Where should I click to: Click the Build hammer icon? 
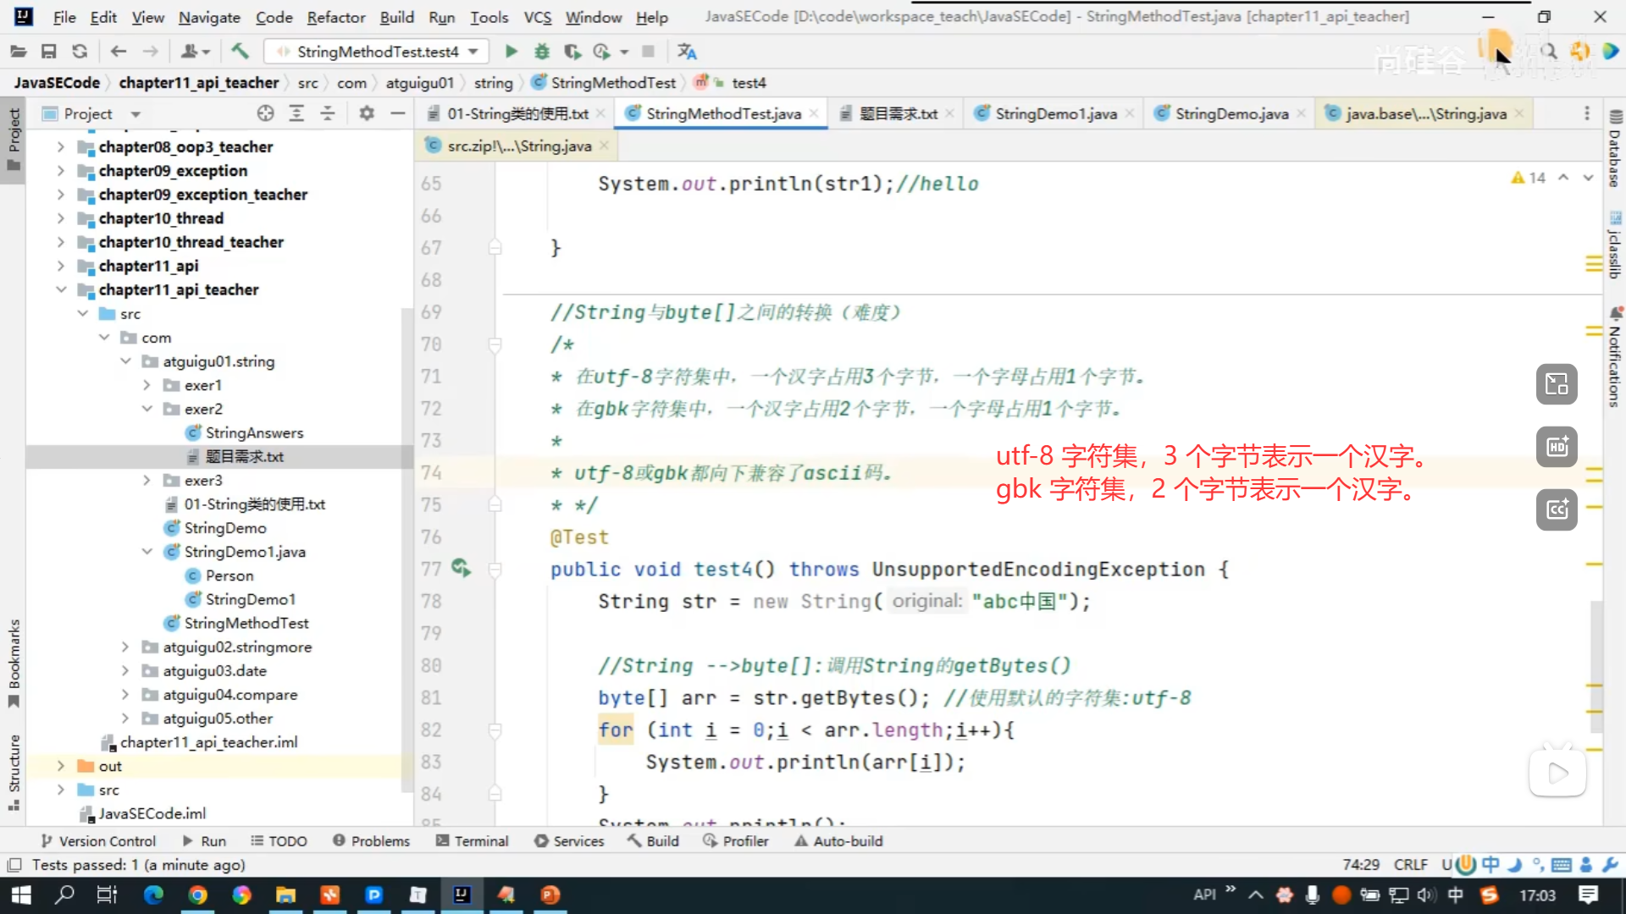(x=241, y=52)
